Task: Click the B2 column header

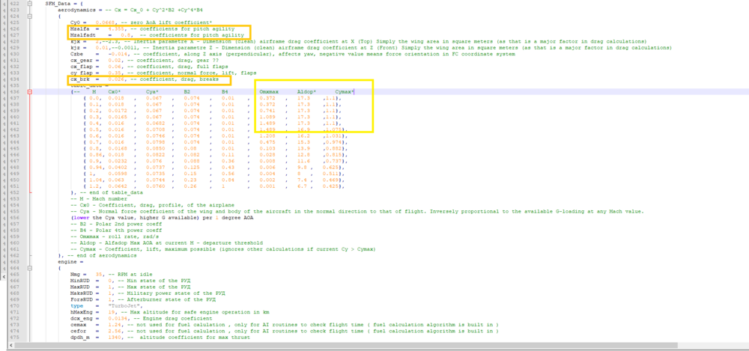Action: point(187,92)
